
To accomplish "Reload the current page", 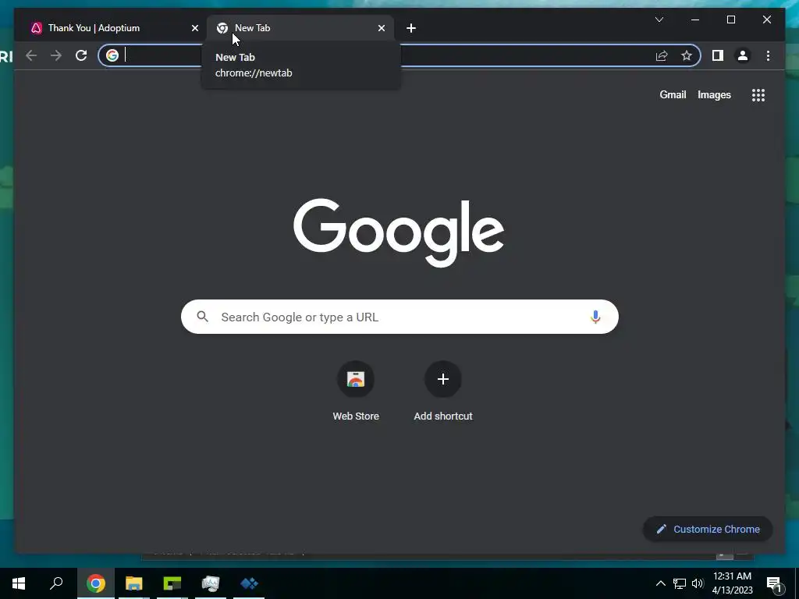I will [81, 55].
